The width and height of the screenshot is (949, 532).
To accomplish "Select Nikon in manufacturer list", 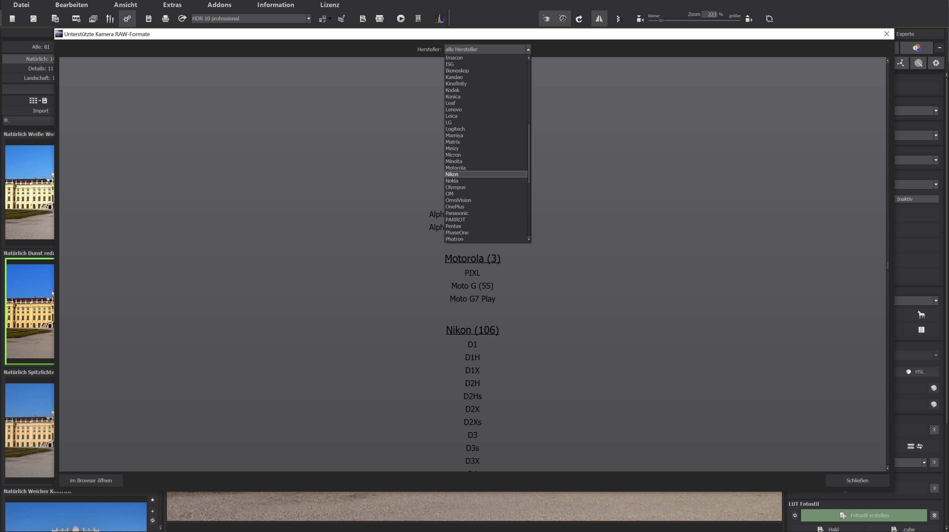I will point(485,174).
